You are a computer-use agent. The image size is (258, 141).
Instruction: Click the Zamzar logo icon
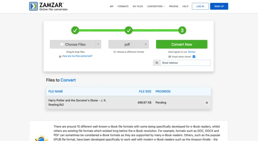click(34, 6)
